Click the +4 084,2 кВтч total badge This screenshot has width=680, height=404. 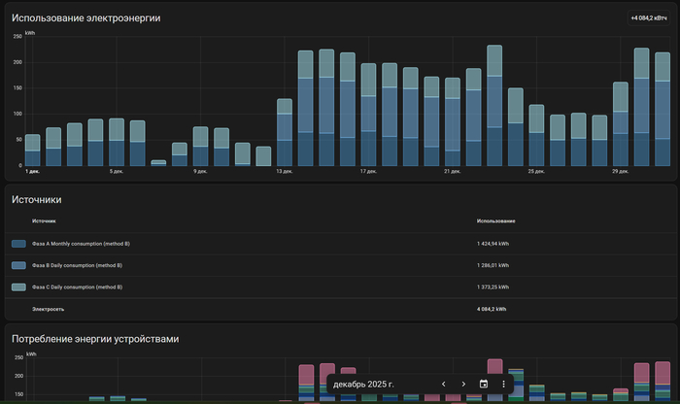[650, 17]
